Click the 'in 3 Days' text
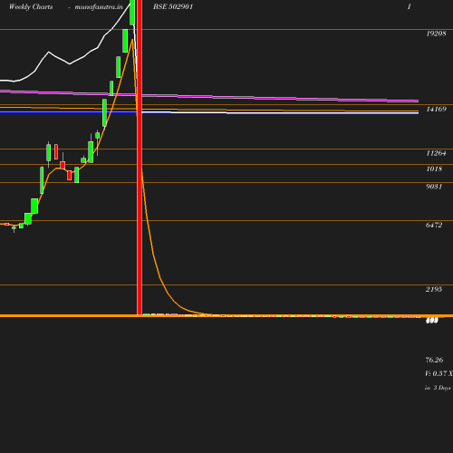This screenshot has width=453, height=453. point(438,388)
